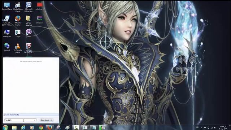Click the Show desktop strip after the clock
This screenshot has height=130, width=231.
230,127
